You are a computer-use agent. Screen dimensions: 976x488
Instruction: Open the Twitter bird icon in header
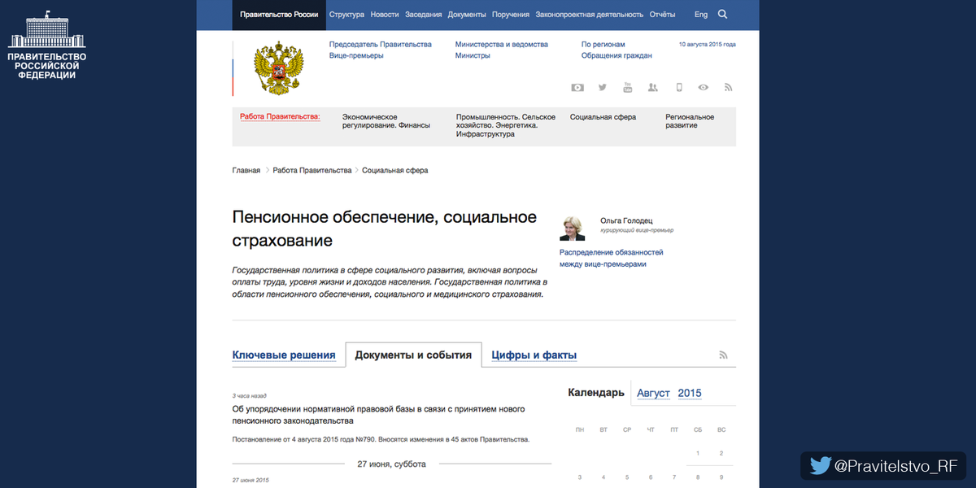pyautogui.click(x=603, y=87)
